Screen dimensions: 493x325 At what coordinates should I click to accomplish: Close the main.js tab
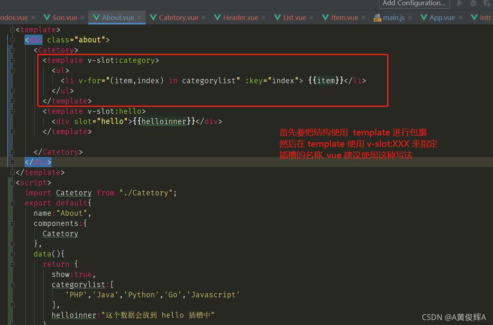pyautogui.click(x=410, y=18)
